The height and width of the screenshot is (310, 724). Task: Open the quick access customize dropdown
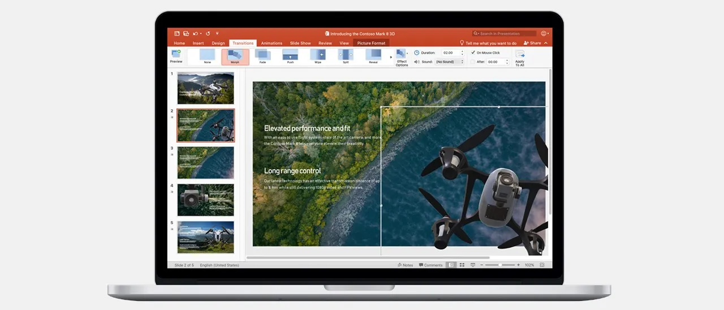pos(216,33)
